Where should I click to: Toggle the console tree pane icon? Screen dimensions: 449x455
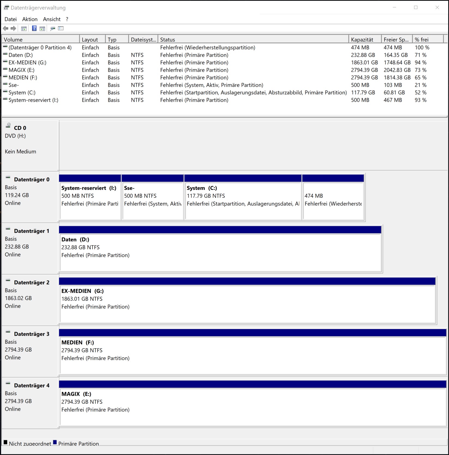24,28
